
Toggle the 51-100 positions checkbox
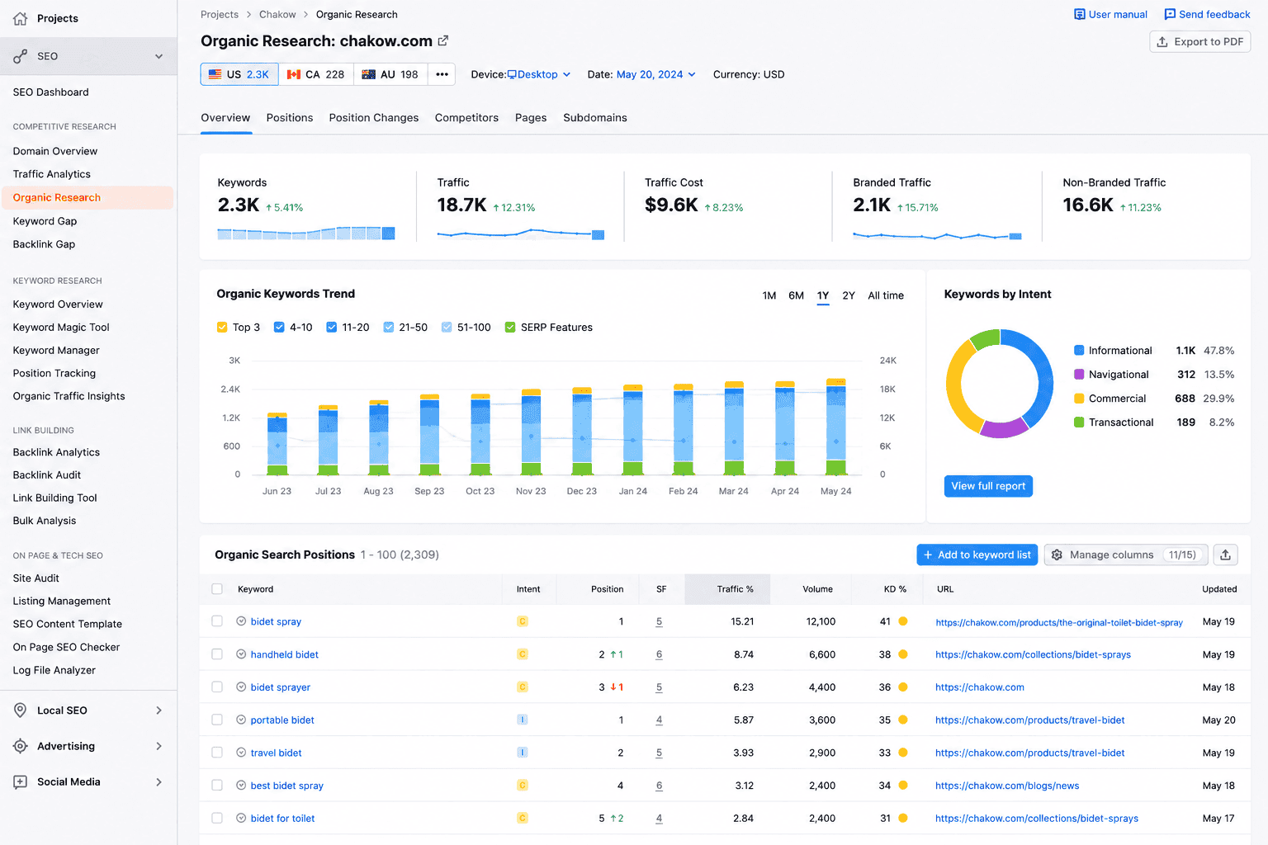[x=447, y=327]
